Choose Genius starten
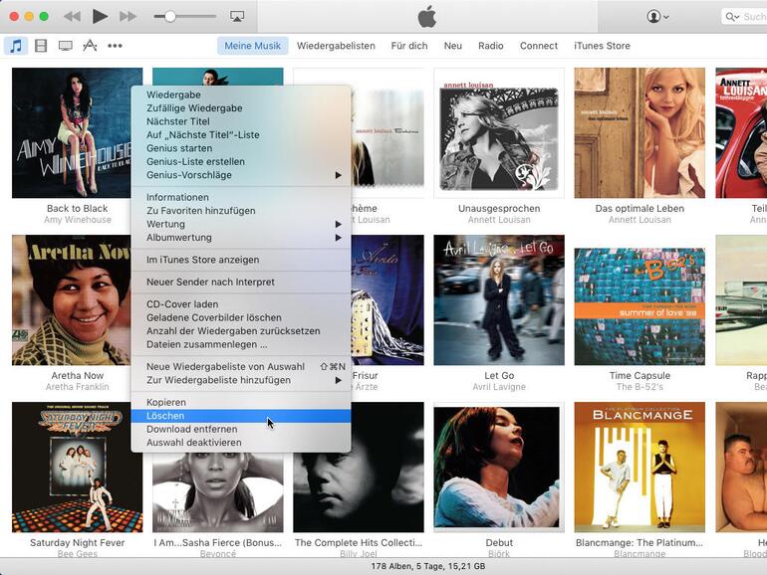Viewport: 767px width, 575px height. tap(241, 148)
